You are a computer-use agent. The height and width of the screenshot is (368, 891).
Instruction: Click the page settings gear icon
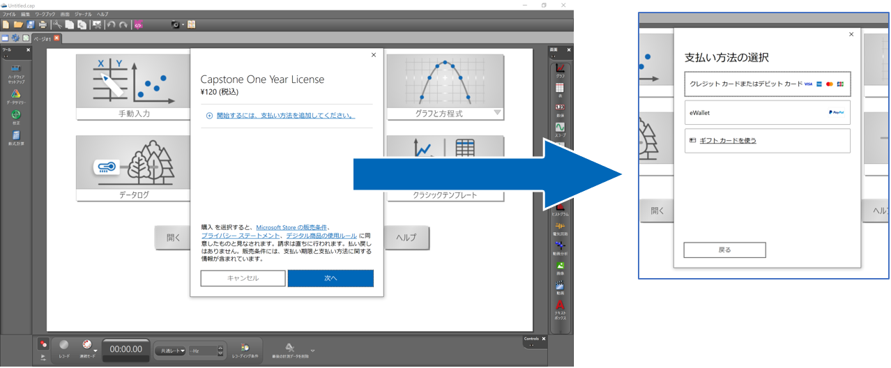coord(15,38)
